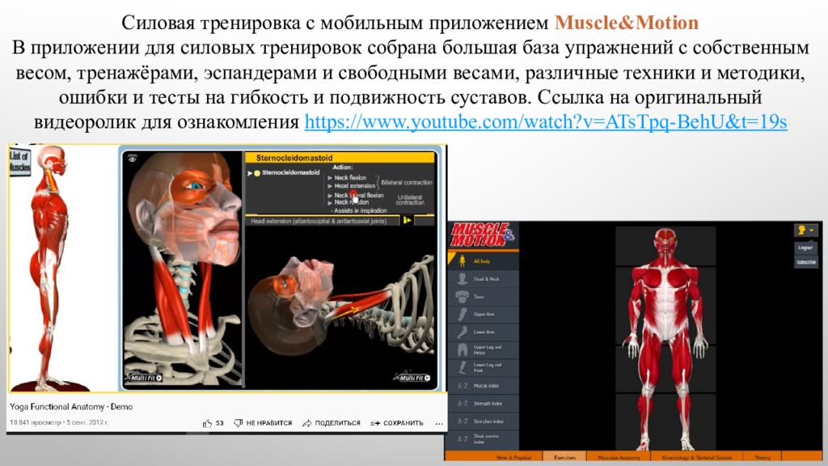Click the Subscribe button
The width and height of the screenshot is (828, 466).
pyautogui.click(x=806, y=262)
